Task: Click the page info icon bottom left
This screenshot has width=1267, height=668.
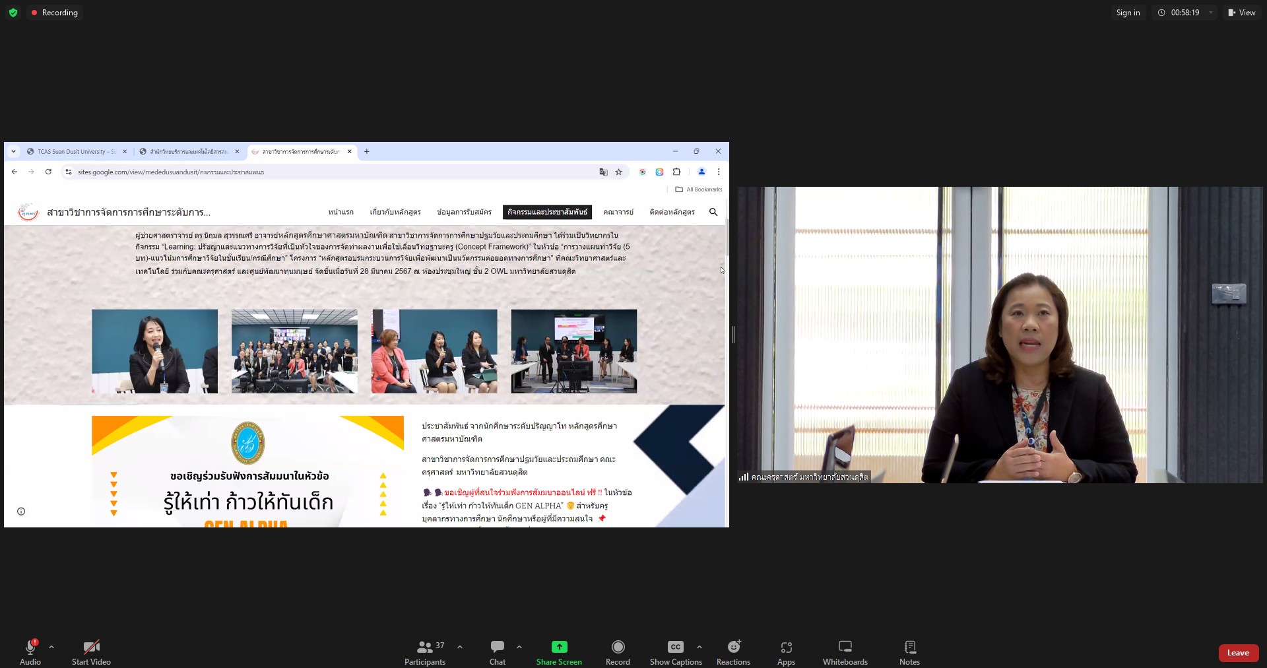Action: pos(21,511)
